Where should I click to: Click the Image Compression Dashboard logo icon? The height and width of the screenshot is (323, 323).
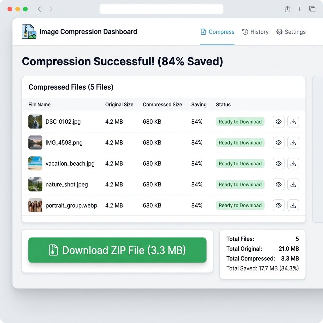click(x=29, y=32)
